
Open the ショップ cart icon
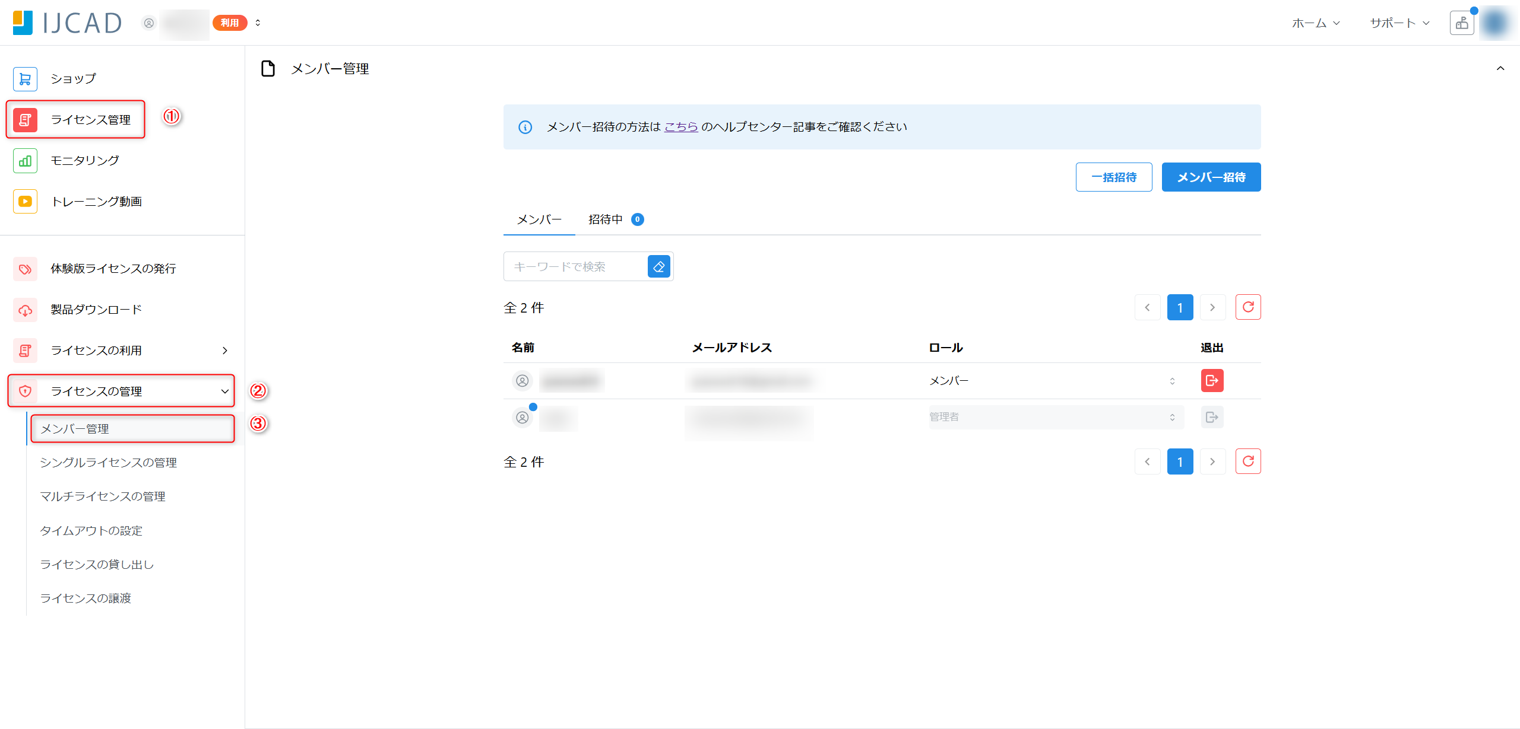pos(25,78)
